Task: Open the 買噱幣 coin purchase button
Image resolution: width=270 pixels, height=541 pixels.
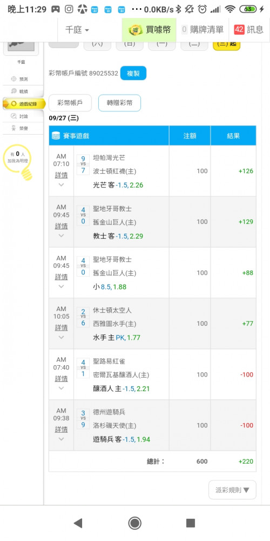Action: coord(149,30)
